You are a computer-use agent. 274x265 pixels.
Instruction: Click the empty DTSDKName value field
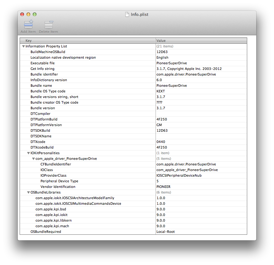coord(201,136)
